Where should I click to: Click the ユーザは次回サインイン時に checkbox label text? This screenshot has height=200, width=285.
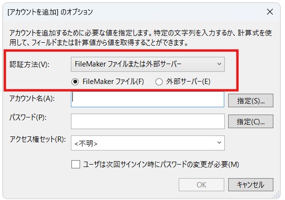click(161, 165)
